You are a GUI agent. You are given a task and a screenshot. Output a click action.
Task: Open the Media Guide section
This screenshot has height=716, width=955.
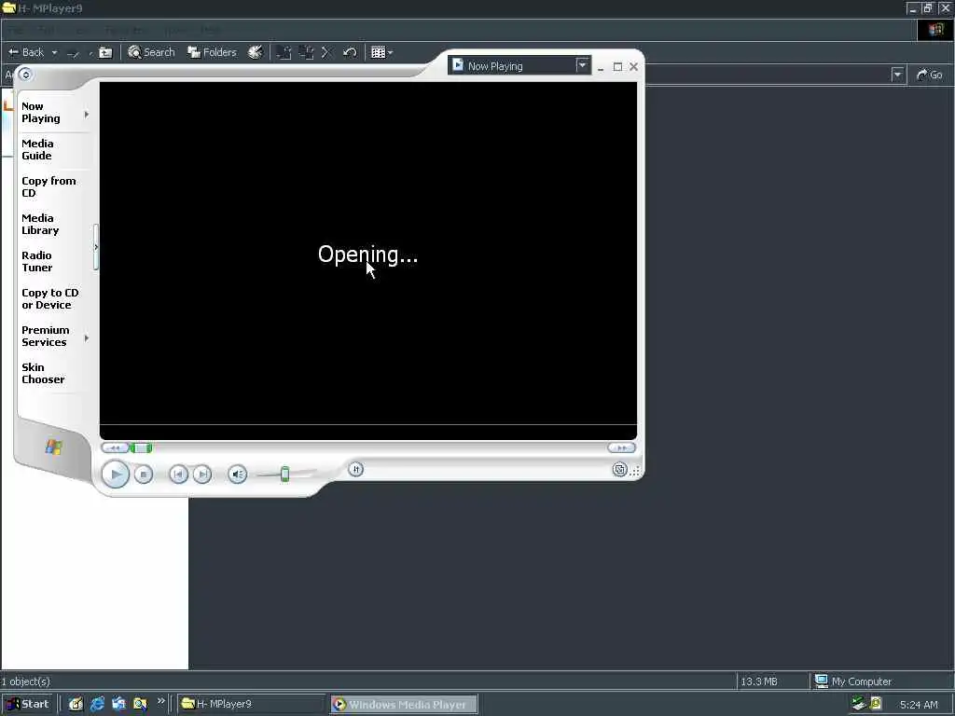(x=37, y=150)
